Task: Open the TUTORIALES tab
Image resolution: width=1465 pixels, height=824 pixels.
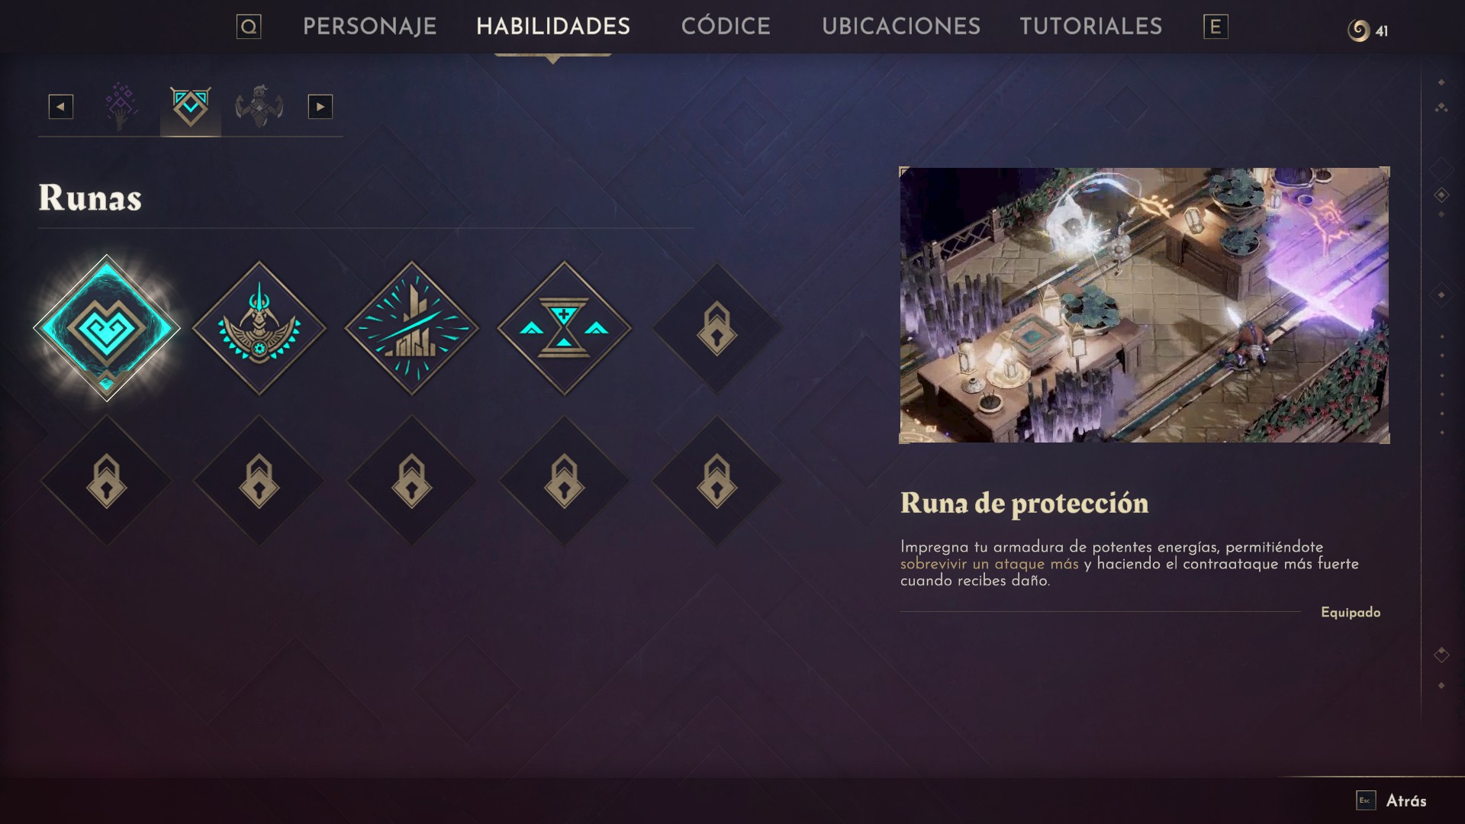Action: click(x=1091, y=27)
